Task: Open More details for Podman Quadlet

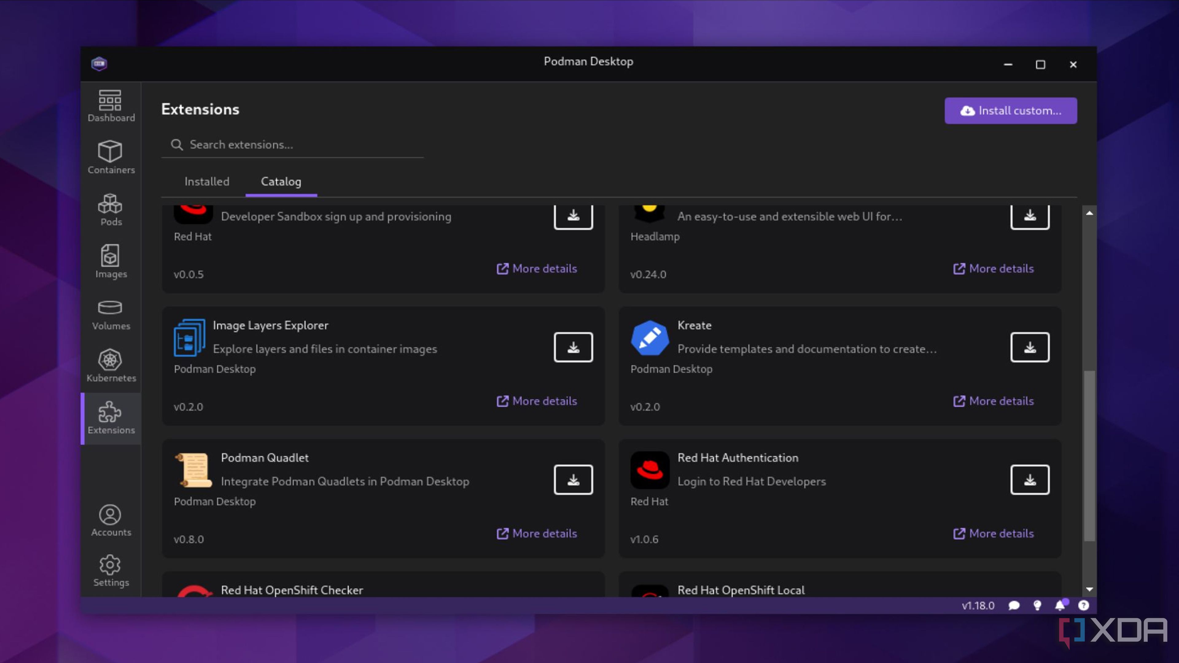Action: [x=537, y=533]
